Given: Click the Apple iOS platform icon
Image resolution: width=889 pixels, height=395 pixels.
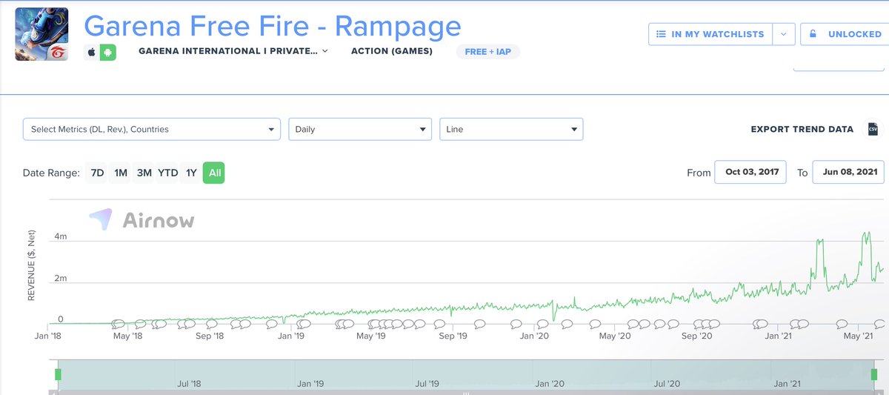Looking at the screenshot, I should click(92, 52).
